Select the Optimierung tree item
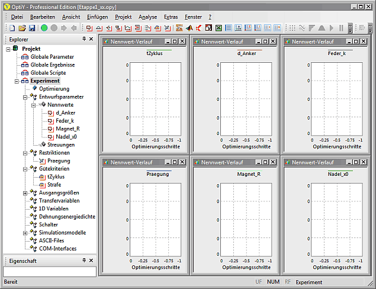The height and width of the screenshot is (289, 376). pos(54,89)
